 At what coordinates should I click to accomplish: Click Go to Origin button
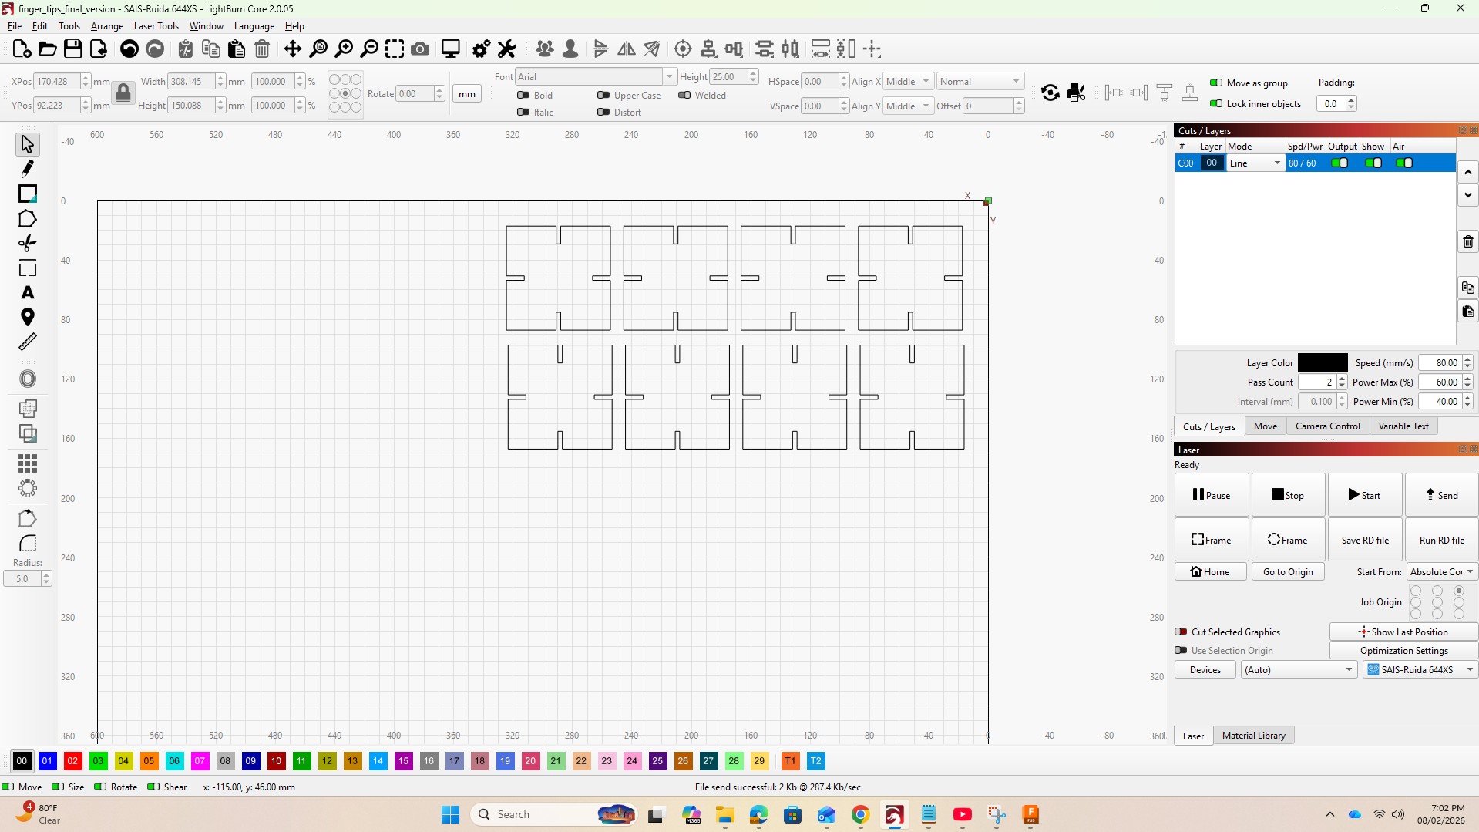pyautogui.click(x=1288, y=572)
